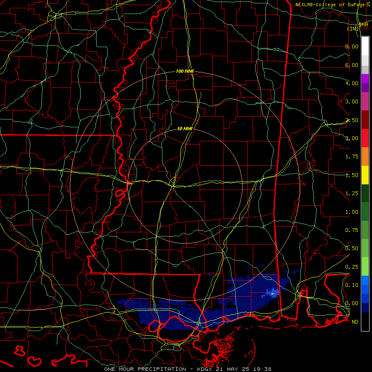Viewport: 372px width, 372px height.
Task: Click the 1.00 legend value
Action: pos(352,212)
